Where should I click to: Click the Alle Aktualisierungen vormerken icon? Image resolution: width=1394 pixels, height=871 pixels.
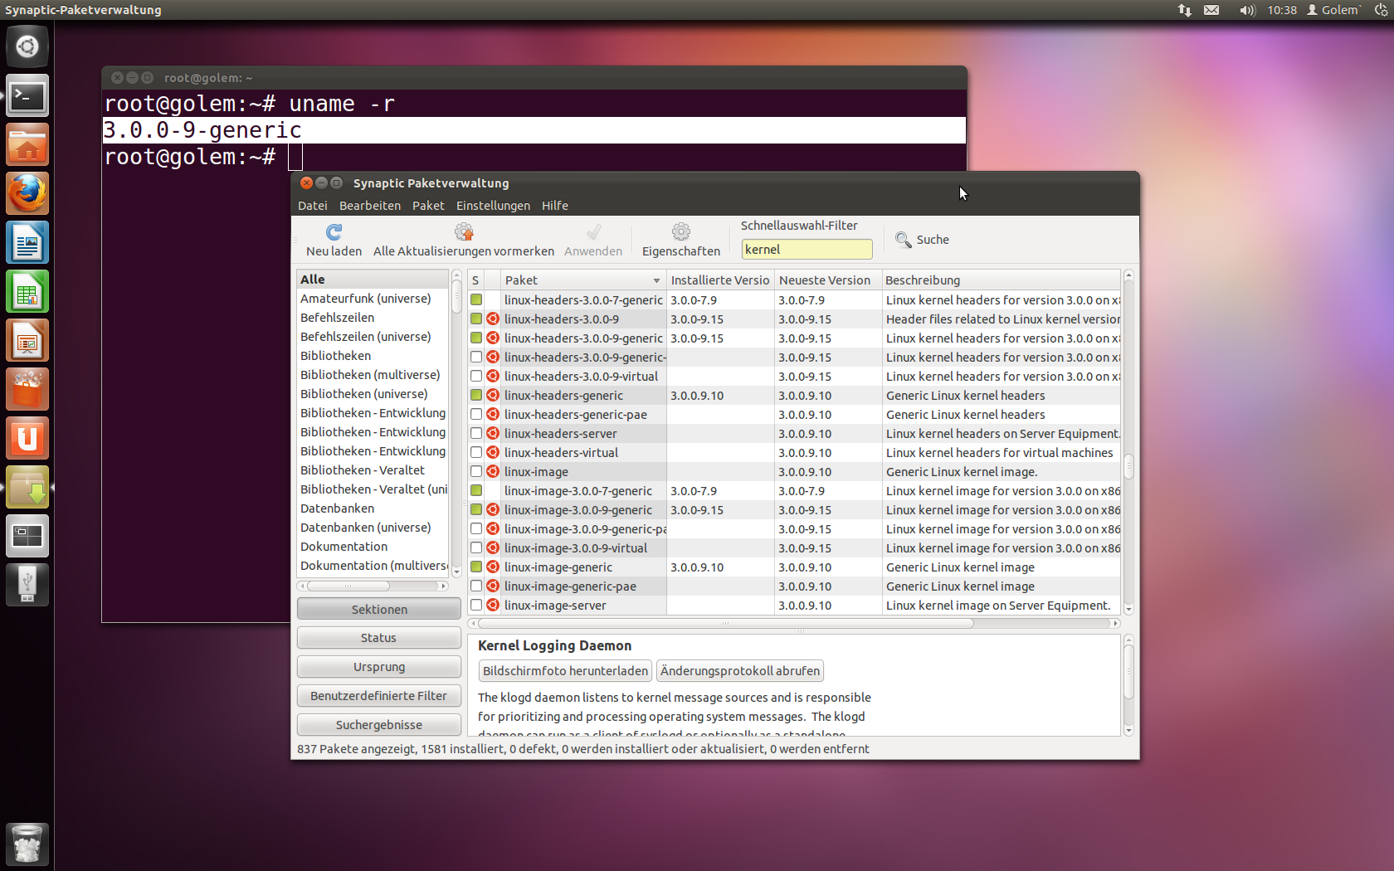[x=463, y=232]
